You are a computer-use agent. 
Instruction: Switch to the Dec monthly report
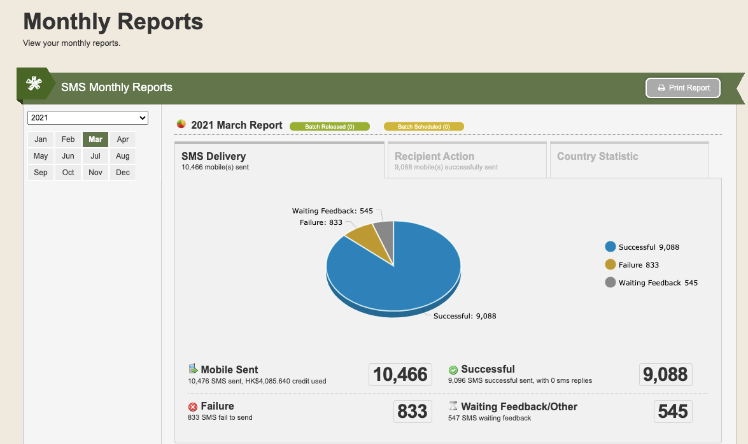click(123, 173)
